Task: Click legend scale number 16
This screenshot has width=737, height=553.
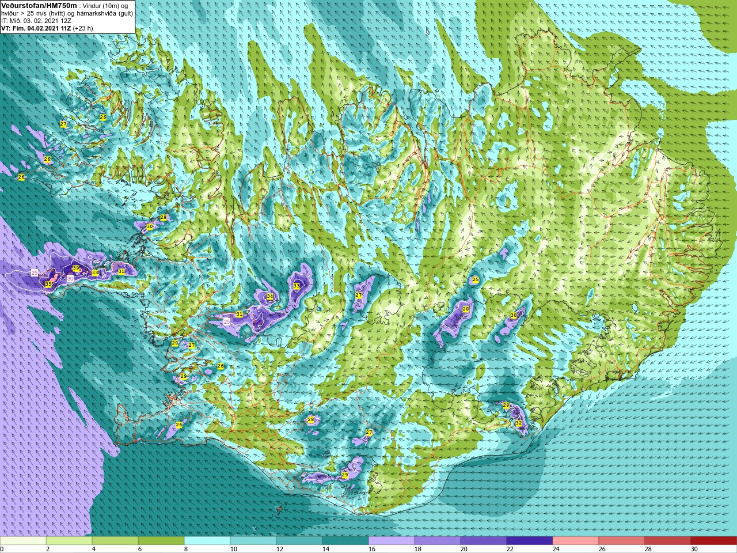Action: pyautogui.click(x=372, y=549)
